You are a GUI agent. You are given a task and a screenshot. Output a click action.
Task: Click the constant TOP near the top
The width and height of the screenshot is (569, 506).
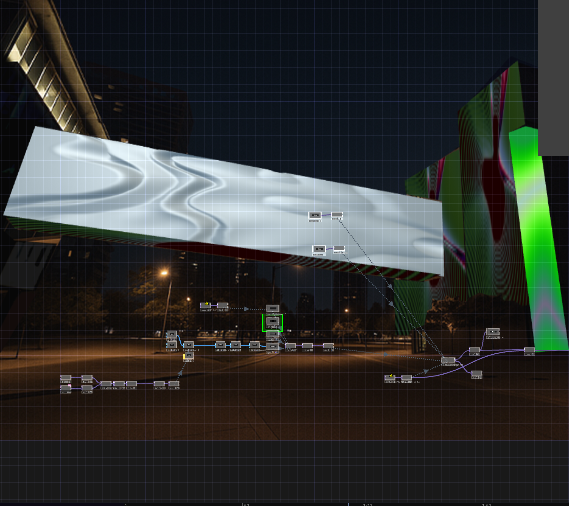tap(315, 215)
